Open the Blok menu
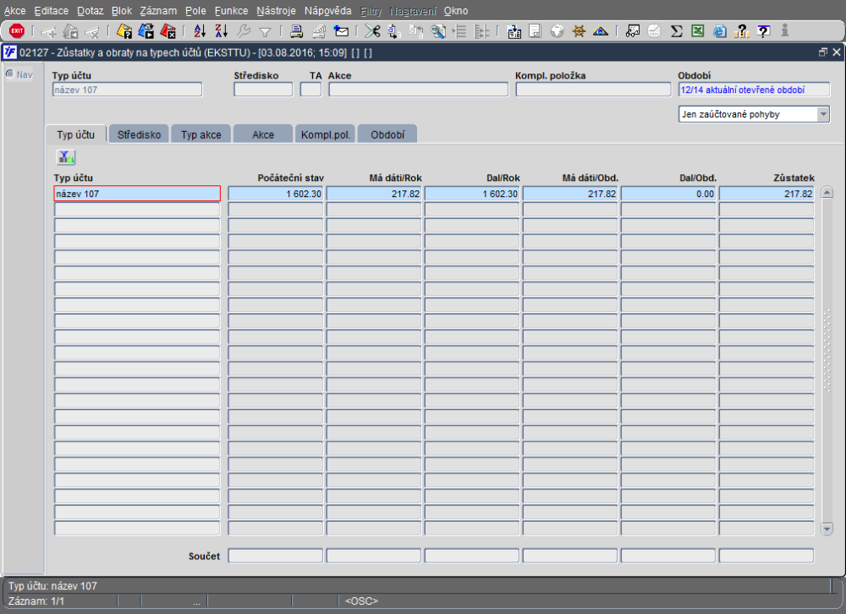 click(x=122, y=11)
